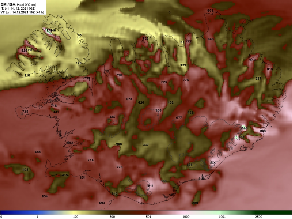Click the map value '287'
The image size is (292, 219).
tap(258, 79)
